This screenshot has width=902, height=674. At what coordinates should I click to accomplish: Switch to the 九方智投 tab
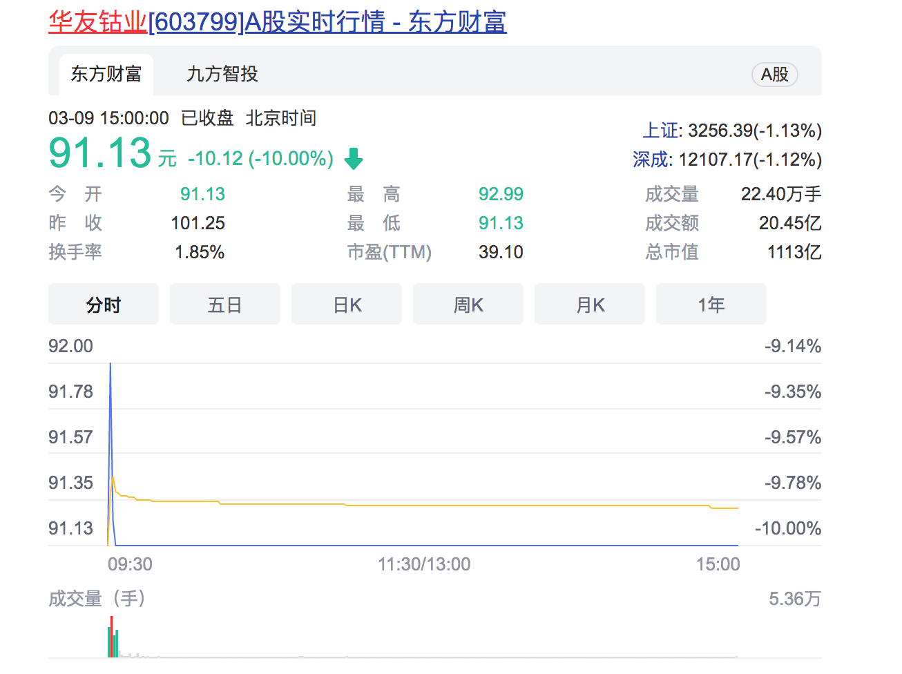(222, 74)
